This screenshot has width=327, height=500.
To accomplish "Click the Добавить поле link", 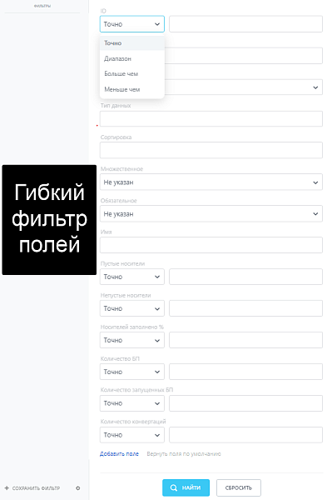I will [x=120, y=454].
